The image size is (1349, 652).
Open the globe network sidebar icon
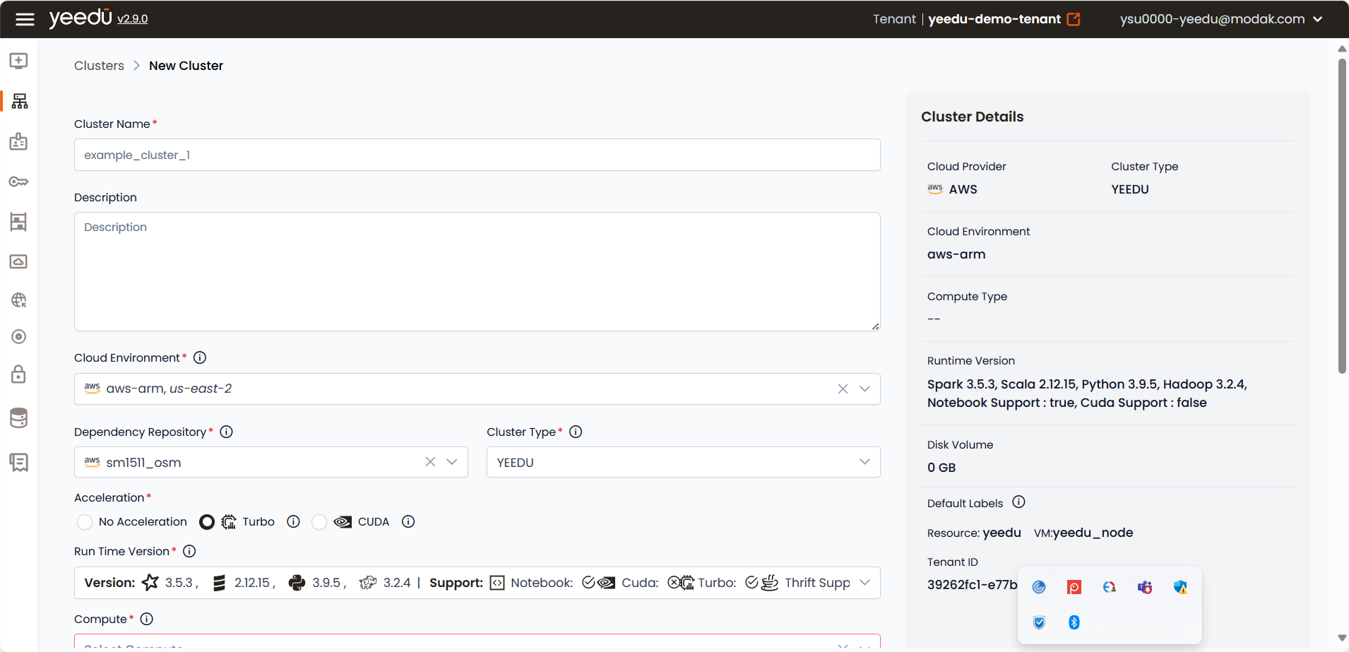coord(19,300)
